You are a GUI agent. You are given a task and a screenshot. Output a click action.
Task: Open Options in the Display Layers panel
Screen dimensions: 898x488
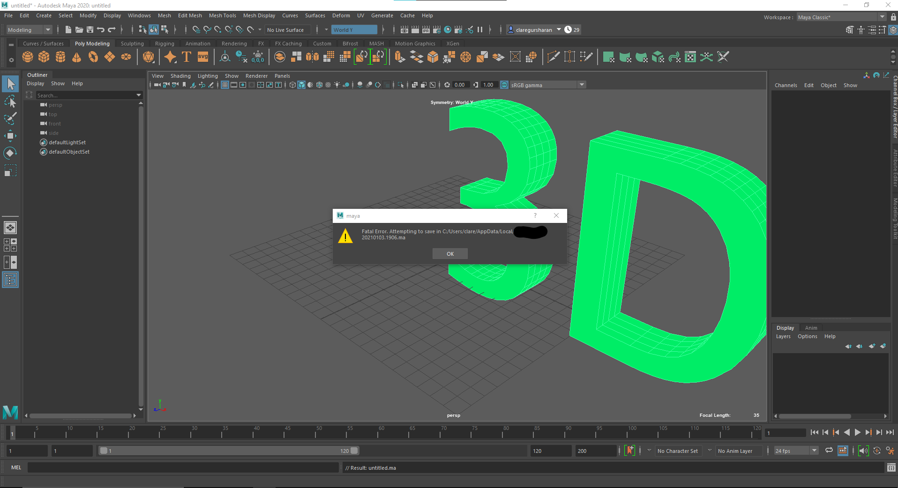tap(807, 336)
